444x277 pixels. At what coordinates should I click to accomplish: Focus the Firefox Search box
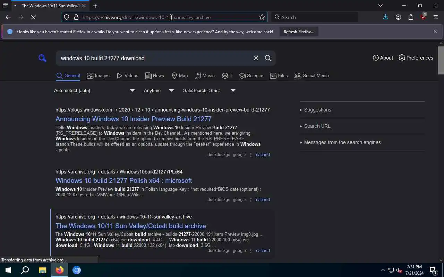315,17
